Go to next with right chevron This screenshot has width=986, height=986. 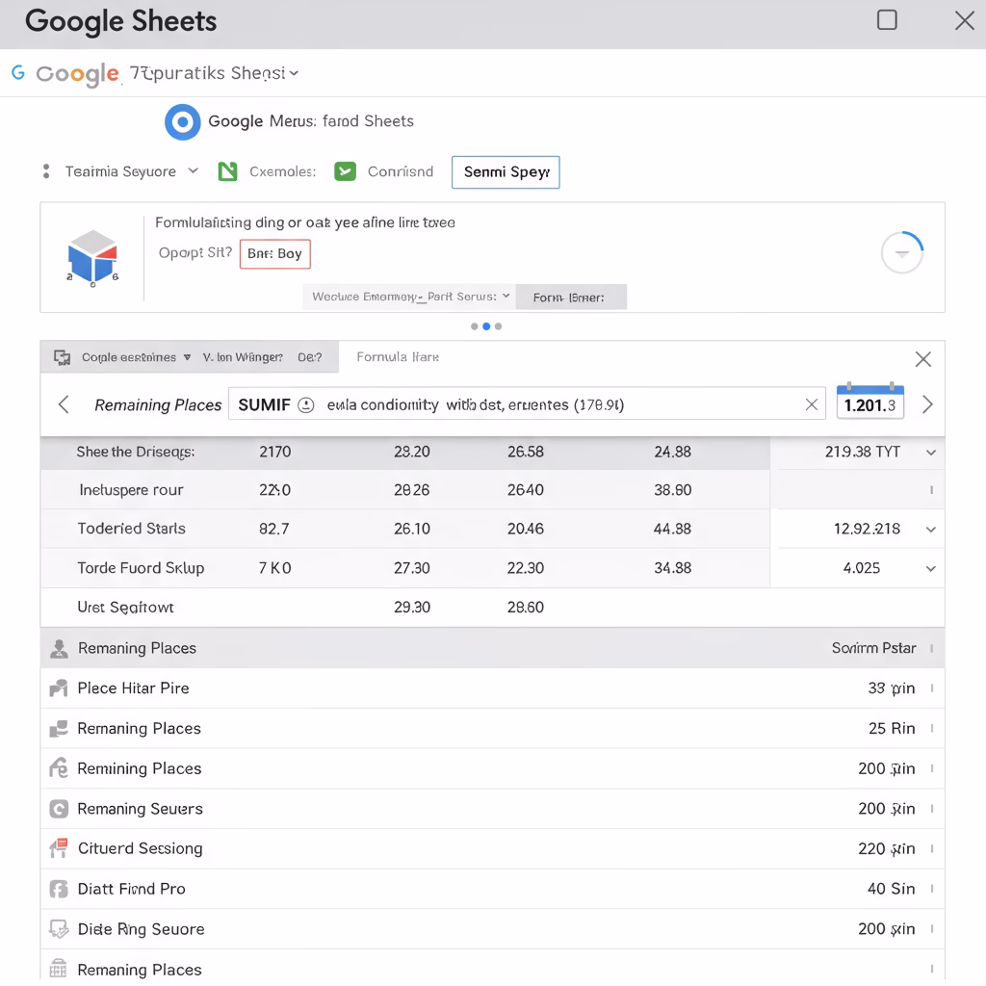(927, 404)
